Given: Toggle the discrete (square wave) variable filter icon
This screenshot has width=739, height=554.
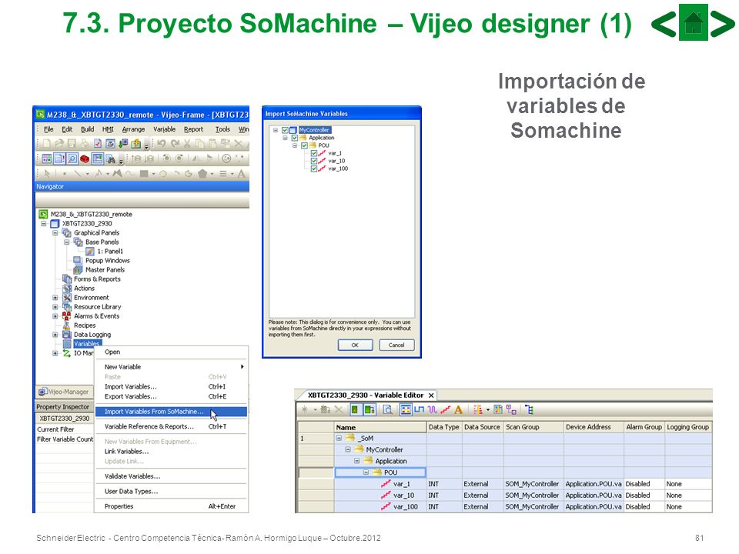Looking at the screenshot, I should click(419, 409).
